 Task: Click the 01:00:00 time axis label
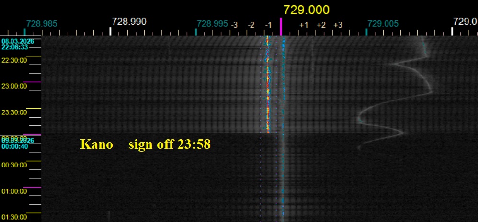(14, 191)
